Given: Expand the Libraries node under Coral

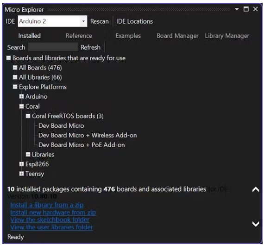Looking at the screenshot, I should coord(28,155).
